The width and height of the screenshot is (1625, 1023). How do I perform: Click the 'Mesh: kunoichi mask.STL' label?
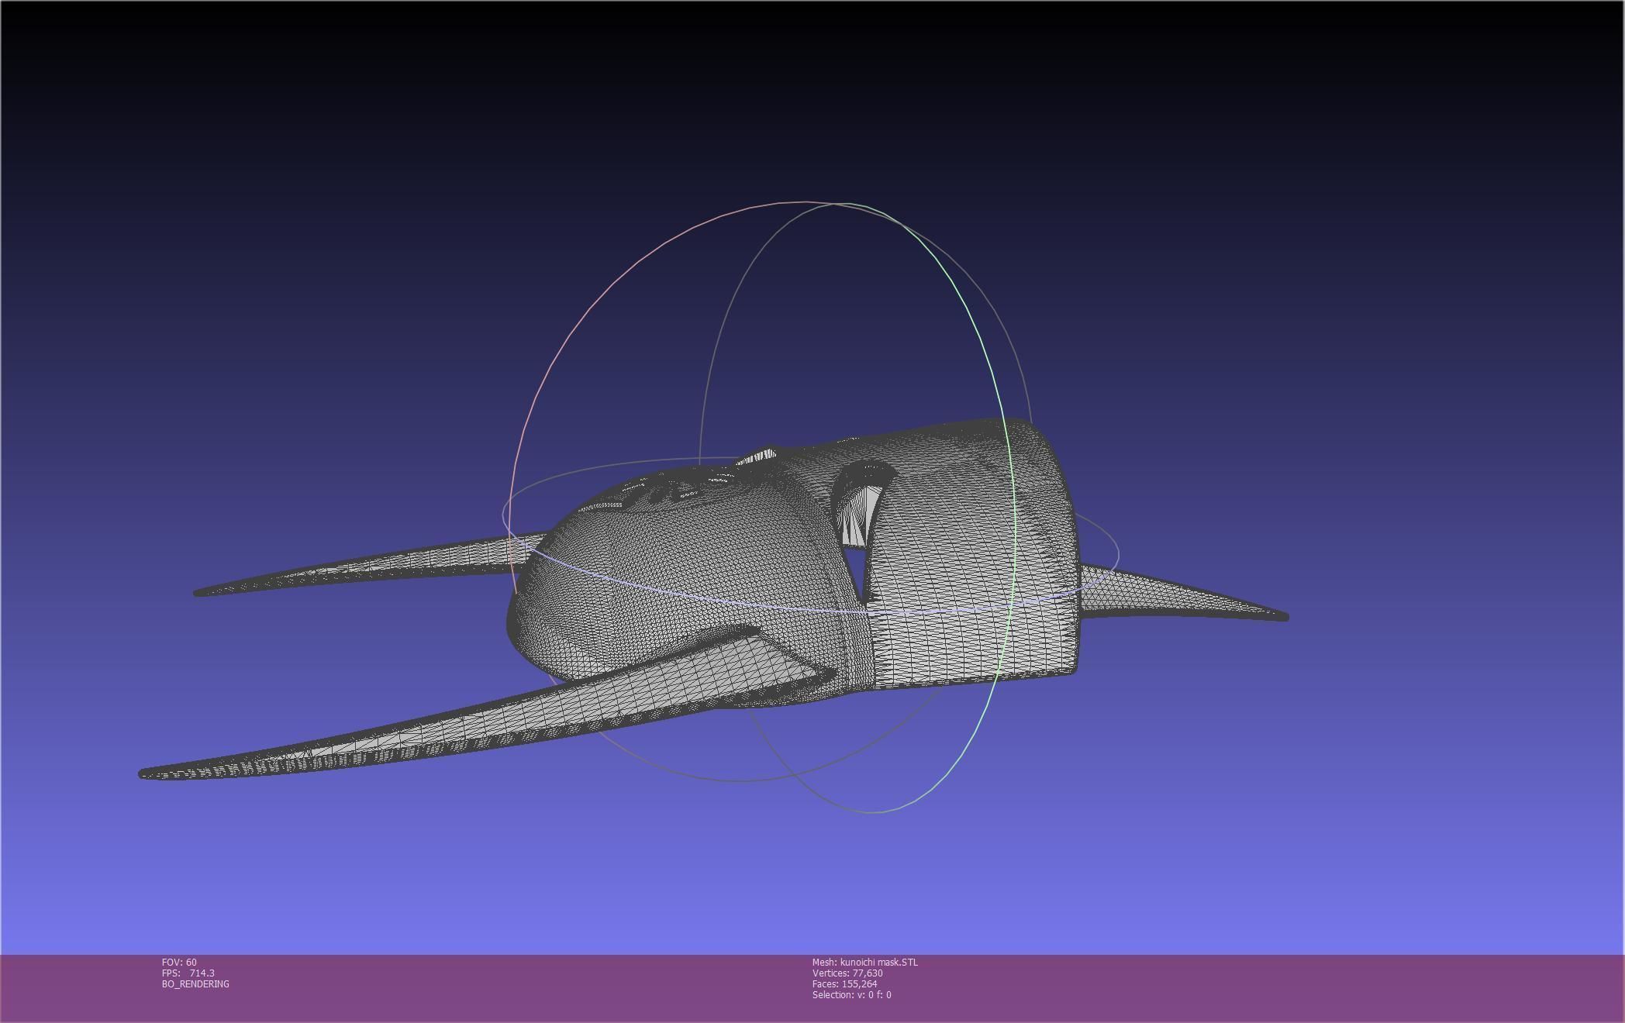[x=864, y=963]
